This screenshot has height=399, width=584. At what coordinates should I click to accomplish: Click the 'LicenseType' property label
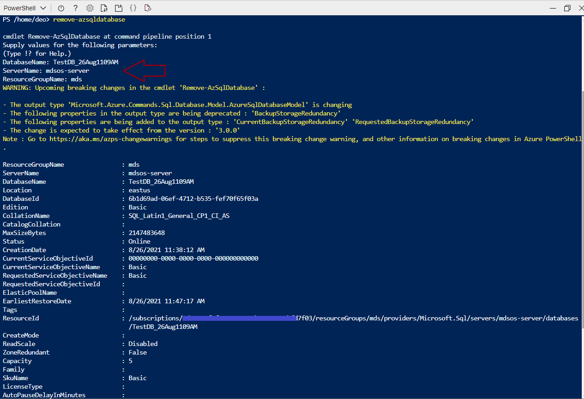tap(22, 386)
